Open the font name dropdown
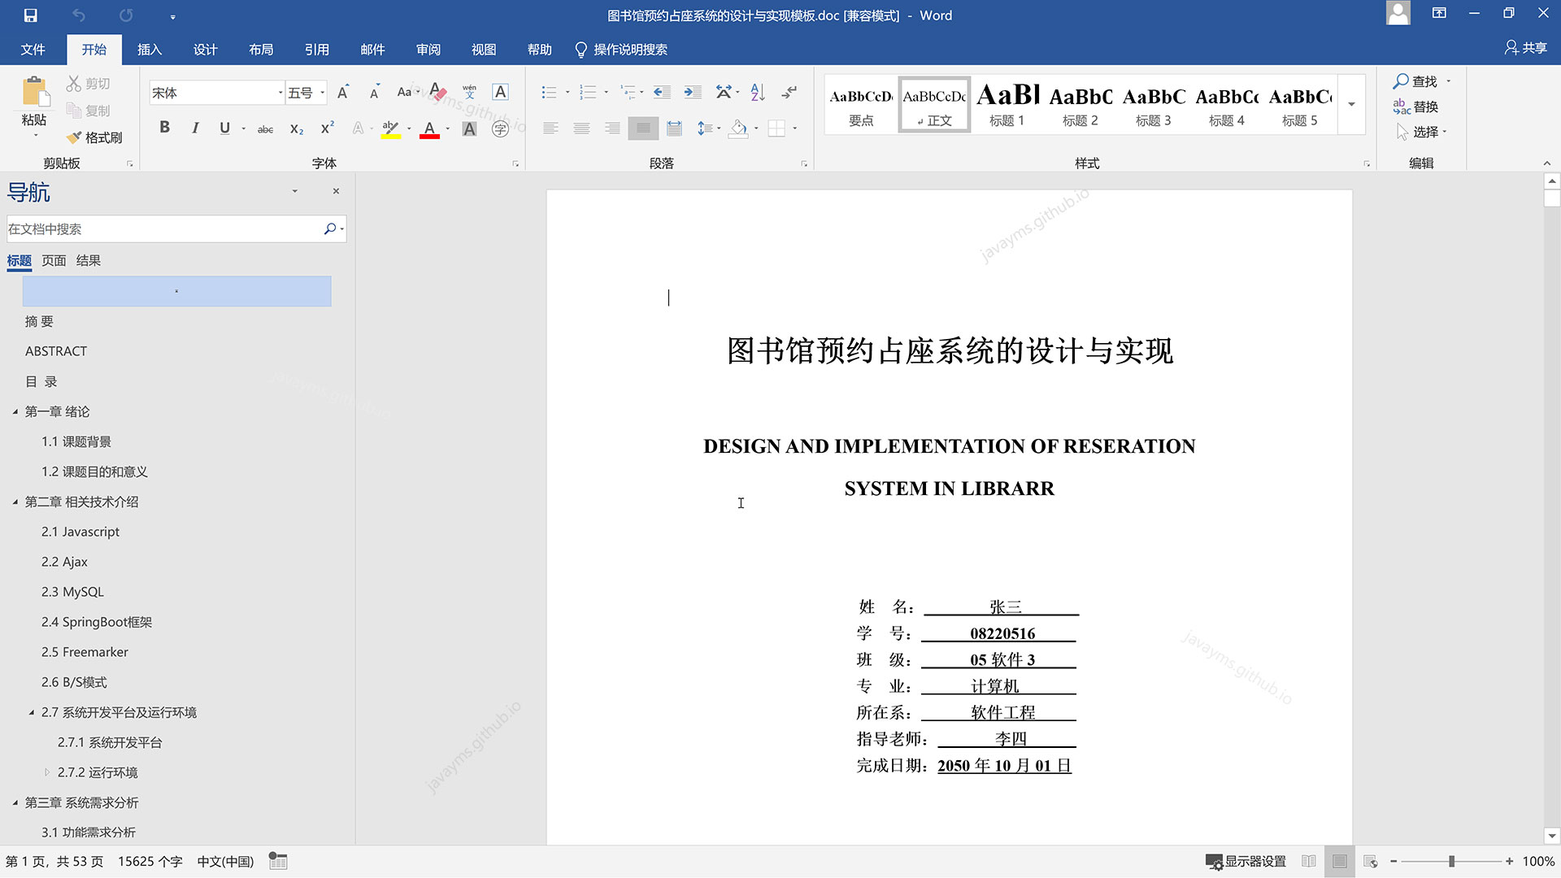 (280, 93)
